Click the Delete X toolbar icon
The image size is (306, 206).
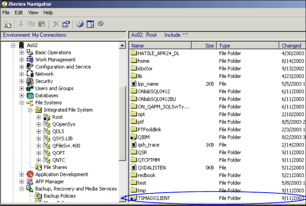click(x=56, y=24)
